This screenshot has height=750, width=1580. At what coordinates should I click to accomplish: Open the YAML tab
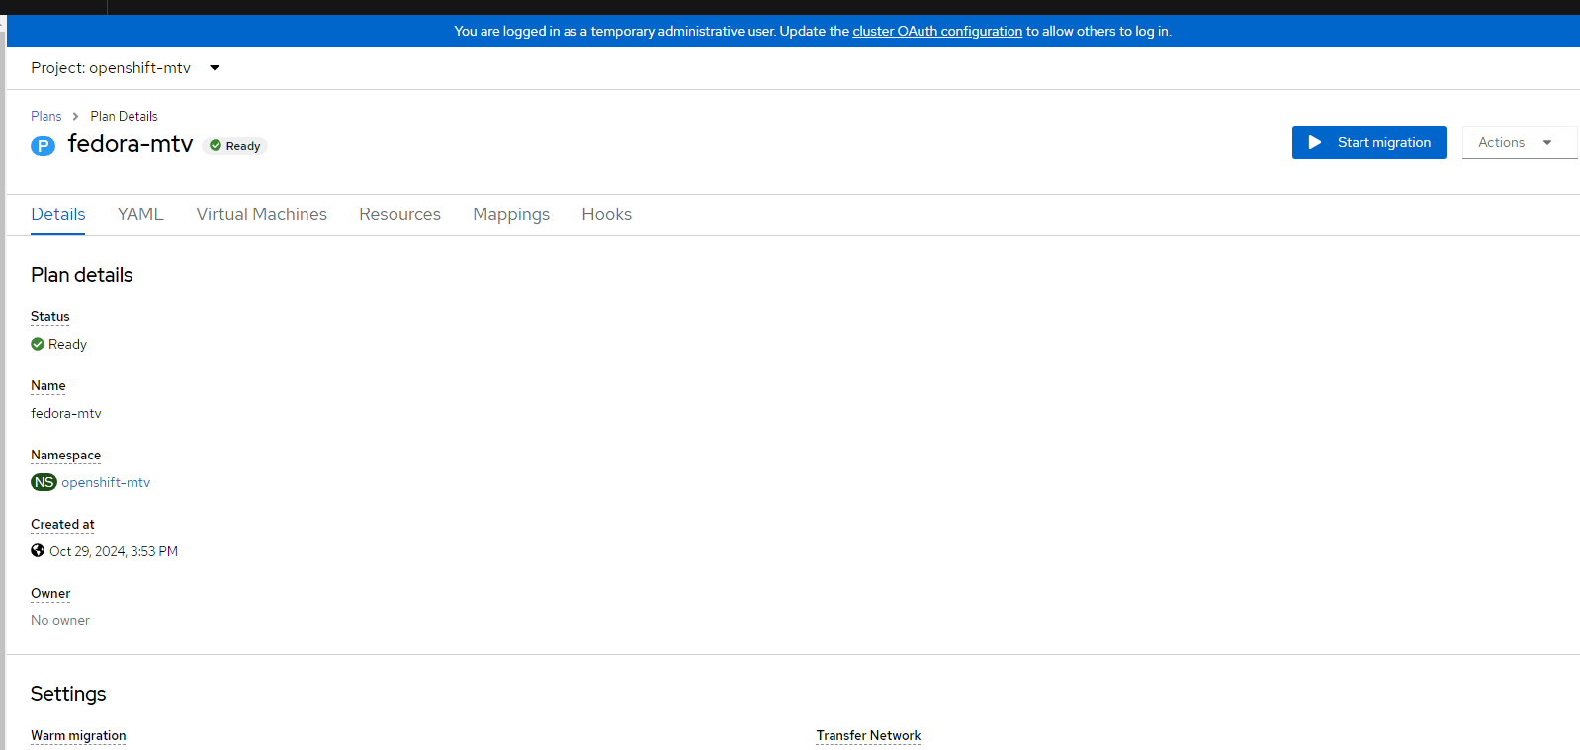(x=140, y=214)
